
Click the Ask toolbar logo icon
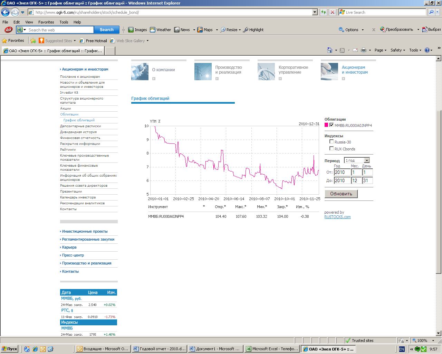tap(8, 30)
